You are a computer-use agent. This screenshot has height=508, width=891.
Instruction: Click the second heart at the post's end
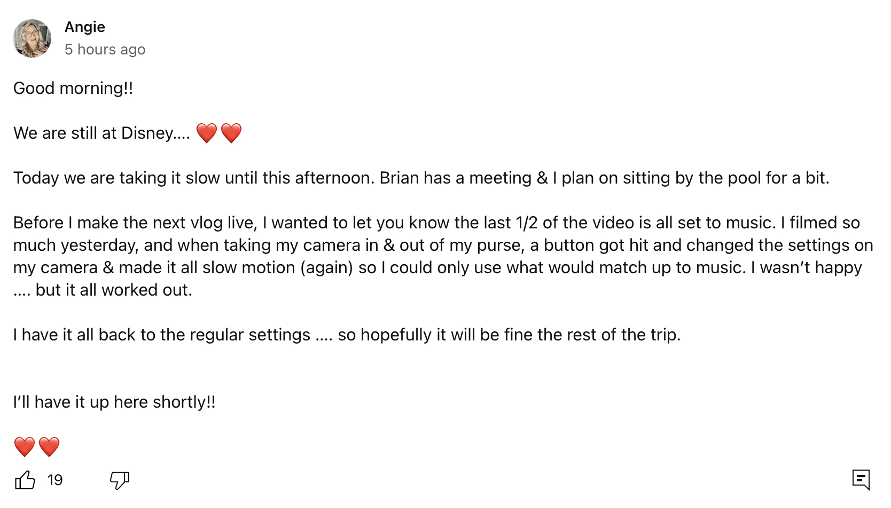(49, 447)
